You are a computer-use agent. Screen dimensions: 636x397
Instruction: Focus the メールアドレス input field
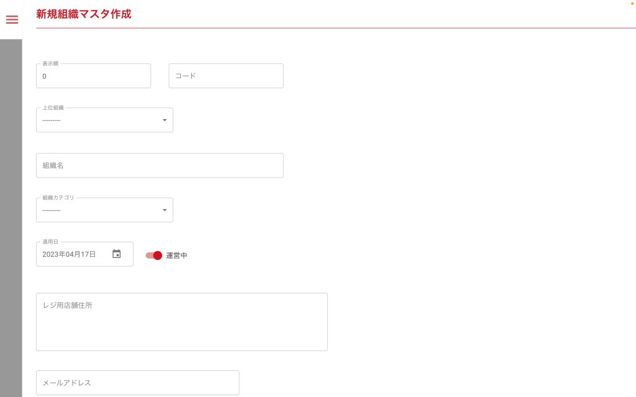[x=137, y=383]
